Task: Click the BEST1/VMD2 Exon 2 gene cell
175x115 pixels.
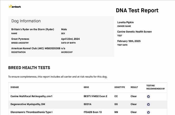Action: [95, 96]
